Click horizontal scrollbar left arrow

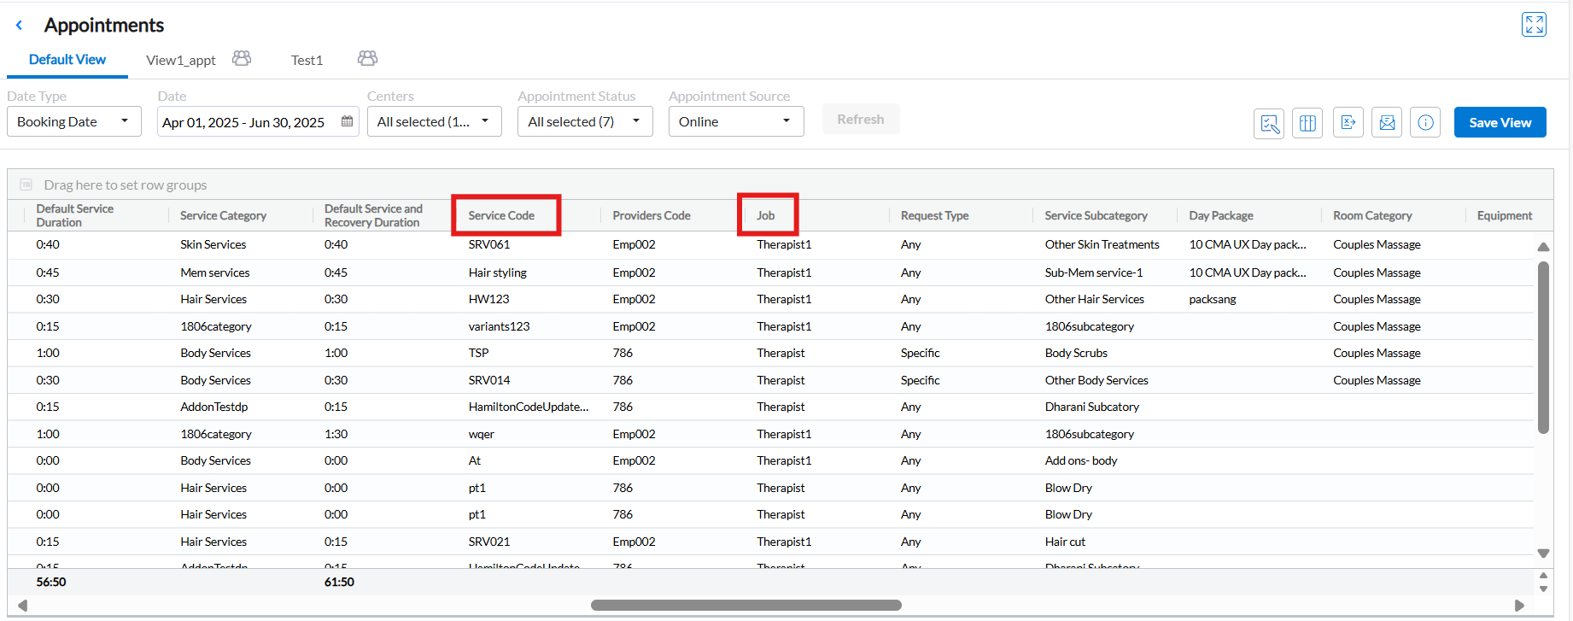tap(23, 605)
